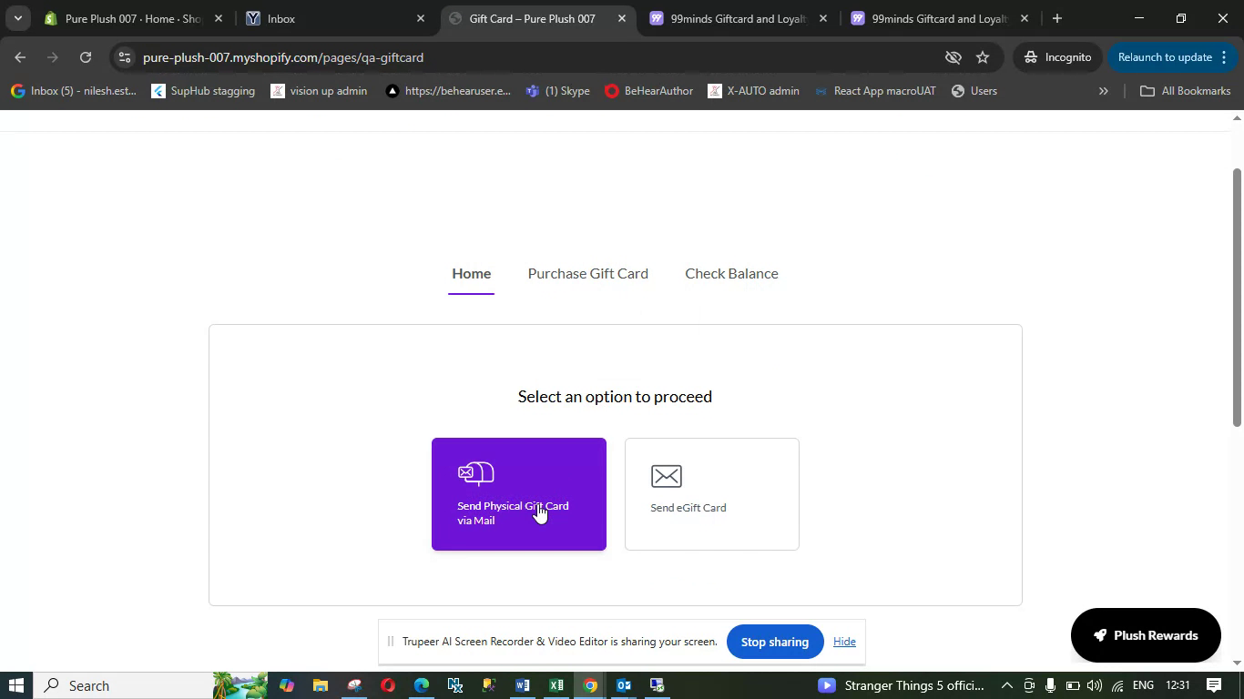Viewport: 1244px width, 699px height.
Task: Close the Pure Plush 007 Home tab
Action: click(218, 18)
